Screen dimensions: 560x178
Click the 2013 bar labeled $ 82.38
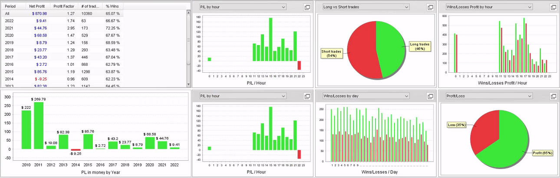coord(63,142)
